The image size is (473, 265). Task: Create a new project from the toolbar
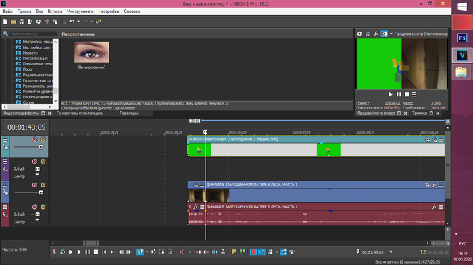pos(5,22)
